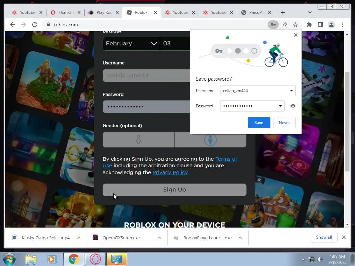Close the Thanks tab

[x=79, y=12]
